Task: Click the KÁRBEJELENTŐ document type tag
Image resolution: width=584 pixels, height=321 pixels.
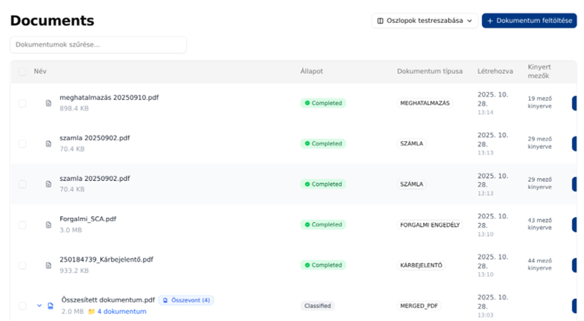Action: coord(421,265)
